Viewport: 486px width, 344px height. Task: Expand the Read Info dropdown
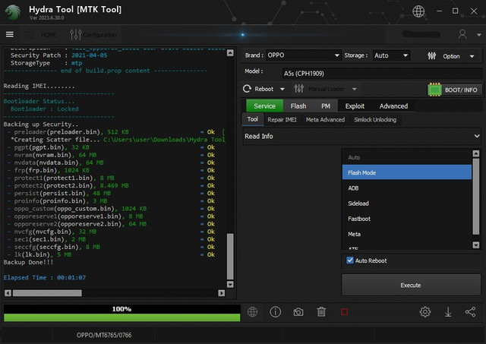tap(362, 137)
